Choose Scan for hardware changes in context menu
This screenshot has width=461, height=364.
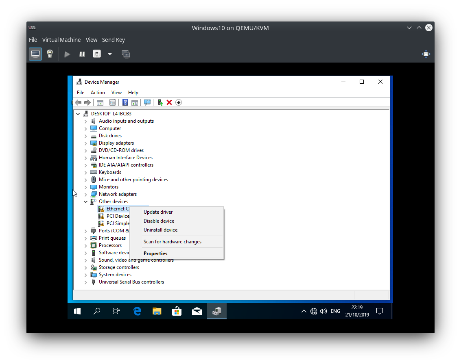click(x=177, y=242)
